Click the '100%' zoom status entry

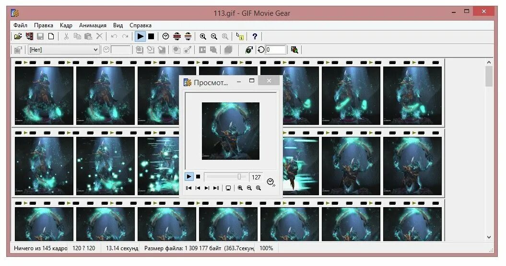tap(266, 248)
